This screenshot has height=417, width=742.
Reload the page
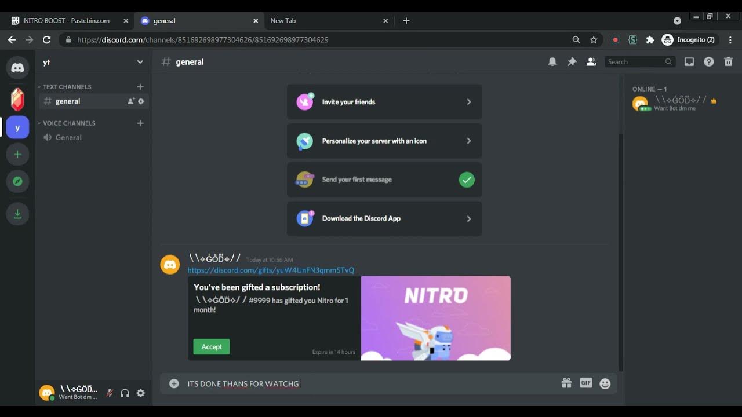pyautogui.click(x=47, y=40)
